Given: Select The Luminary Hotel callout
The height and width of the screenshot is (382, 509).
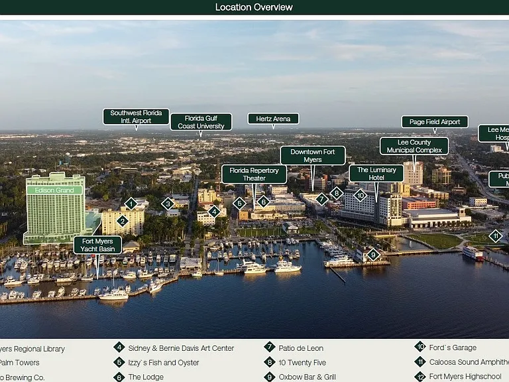Looking at the screenshot, I should point(376,174).
